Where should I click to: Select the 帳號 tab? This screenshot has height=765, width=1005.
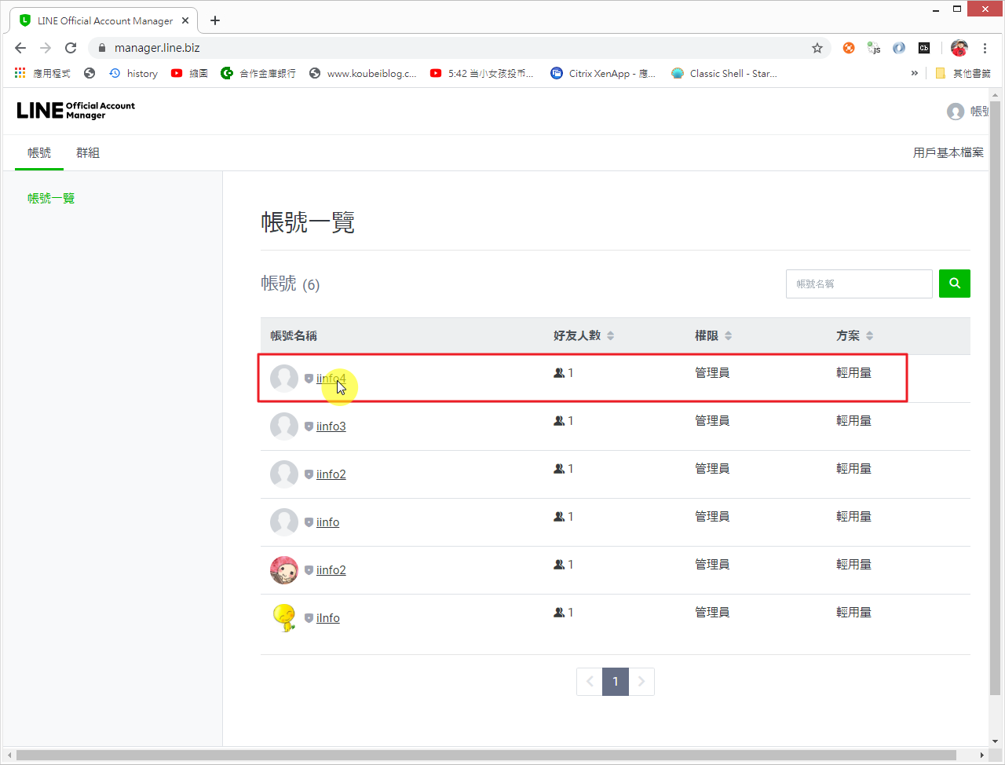(38, 152)
